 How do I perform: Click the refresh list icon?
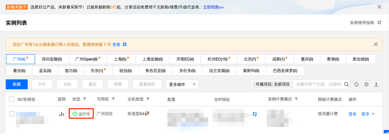click(356, 84)
